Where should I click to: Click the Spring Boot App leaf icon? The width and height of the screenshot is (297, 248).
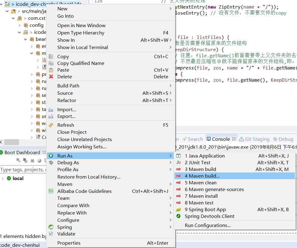click(x=178, y=210)
